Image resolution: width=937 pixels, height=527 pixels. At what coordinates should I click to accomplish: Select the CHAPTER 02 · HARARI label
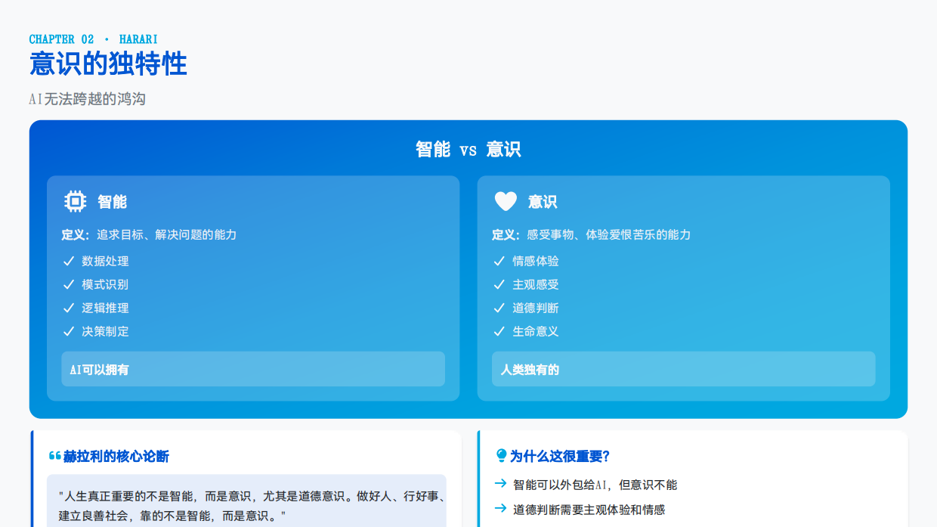coord(93,39)
